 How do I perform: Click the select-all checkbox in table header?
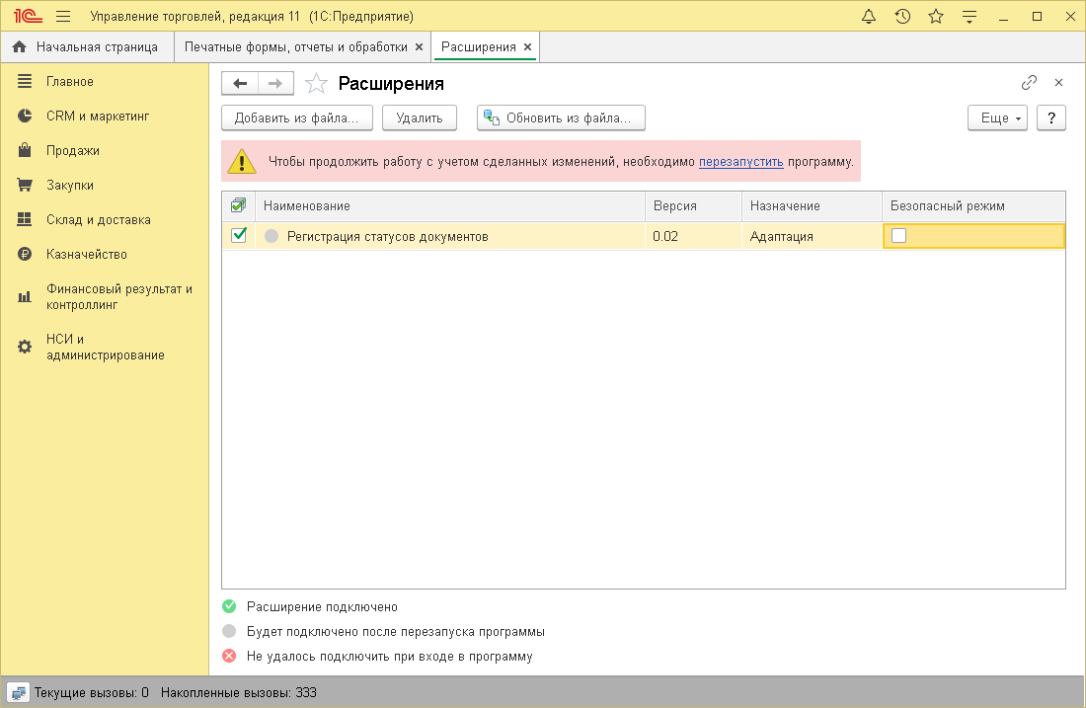239,205
